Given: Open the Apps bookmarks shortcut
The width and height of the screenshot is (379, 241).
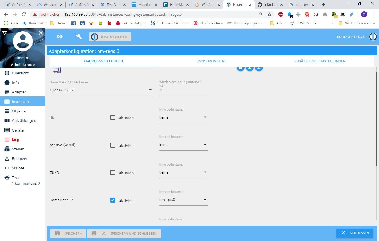Looking at the screenshot, I should [x=11, y=23].
